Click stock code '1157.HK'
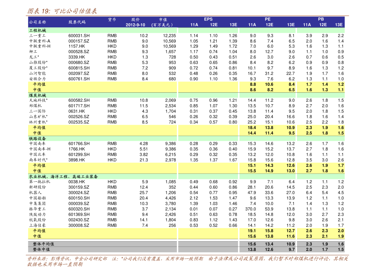375x273 pixels. [77, 46]
